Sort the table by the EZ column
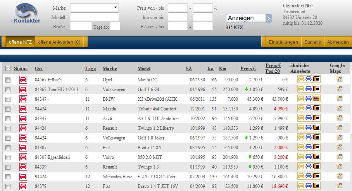 coord(189,69)
